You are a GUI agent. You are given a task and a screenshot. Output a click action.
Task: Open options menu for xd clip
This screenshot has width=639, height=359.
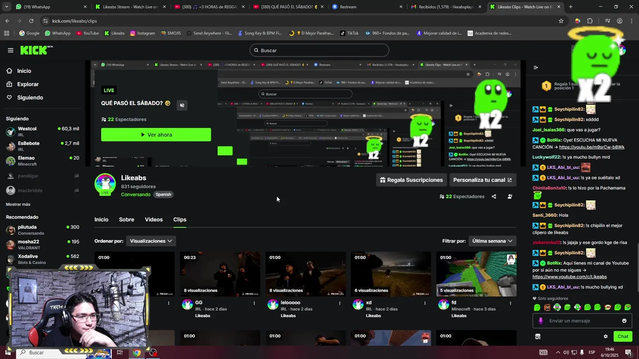[x=425, y=303]
